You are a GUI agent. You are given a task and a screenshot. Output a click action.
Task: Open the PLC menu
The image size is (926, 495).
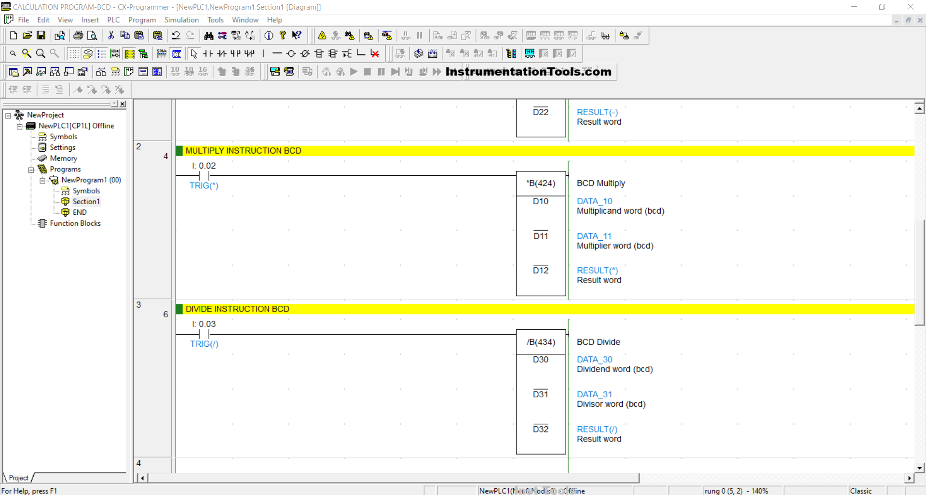(113, 20)
